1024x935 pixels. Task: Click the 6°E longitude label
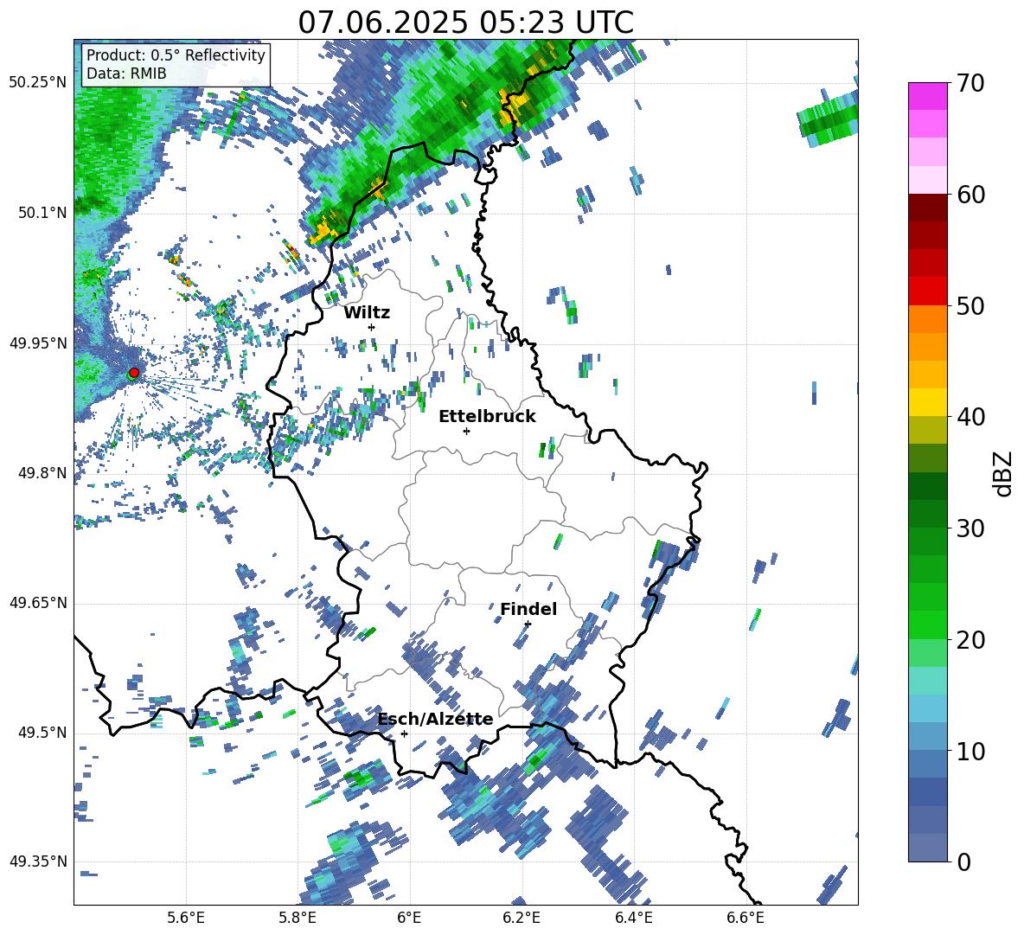coord(409,918)
